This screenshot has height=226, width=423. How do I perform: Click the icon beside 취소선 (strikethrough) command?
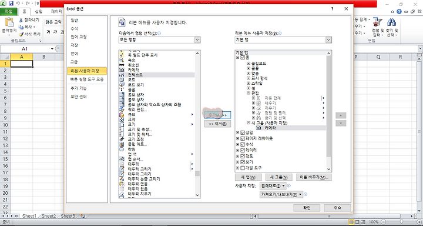[122, 65]
